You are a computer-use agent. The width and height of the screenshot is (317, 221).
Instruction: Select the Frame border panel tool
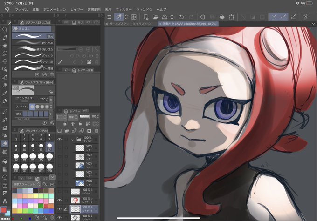(x=5, y=185)
